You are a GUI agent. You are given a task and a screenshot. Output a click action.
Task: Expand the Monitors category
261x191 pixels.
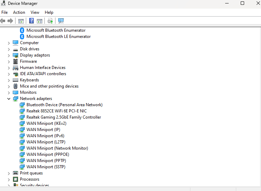[x=9, y=93]
